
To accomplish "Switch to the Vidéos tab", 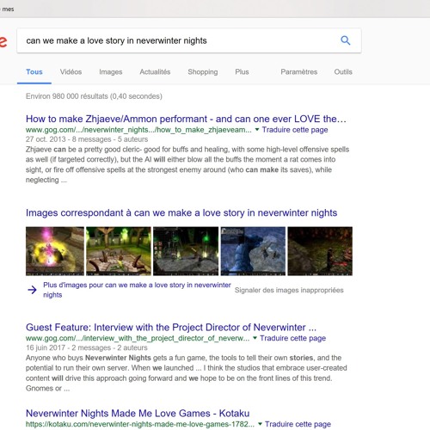I will coord(71,71).
